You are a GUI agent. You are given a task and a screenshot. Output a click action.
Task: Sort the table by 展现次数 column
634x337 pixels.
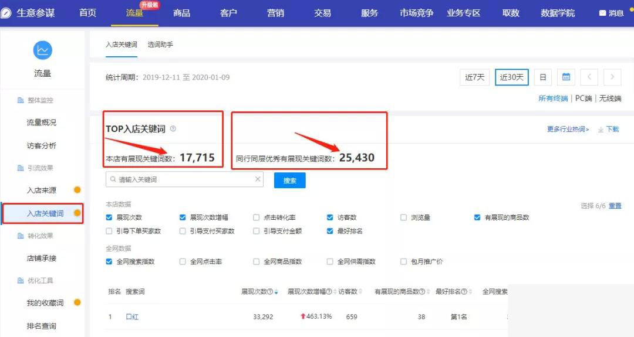(276, 292)
